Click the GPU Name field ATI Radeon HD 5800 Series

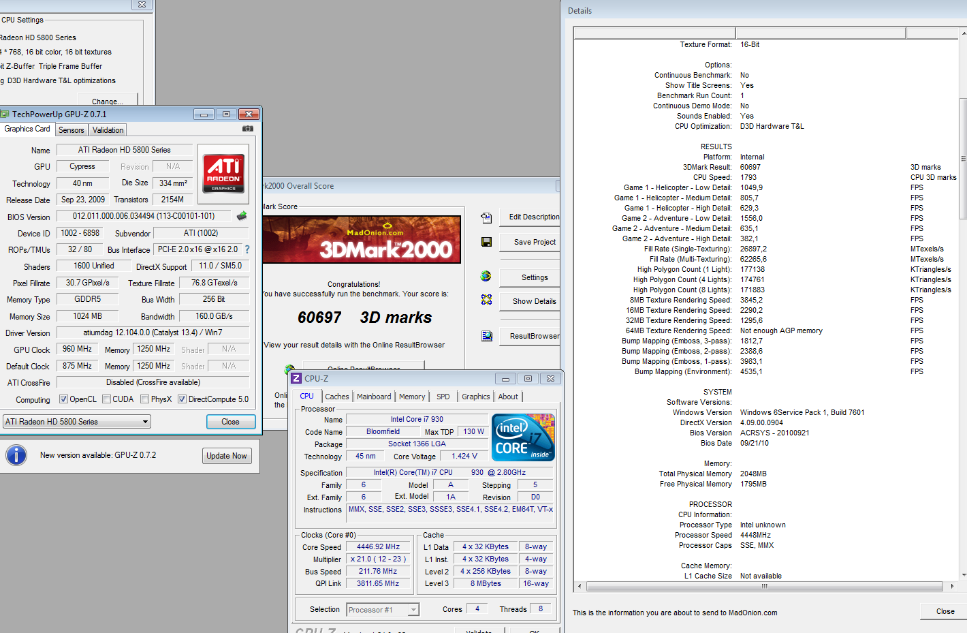point(124,150)
